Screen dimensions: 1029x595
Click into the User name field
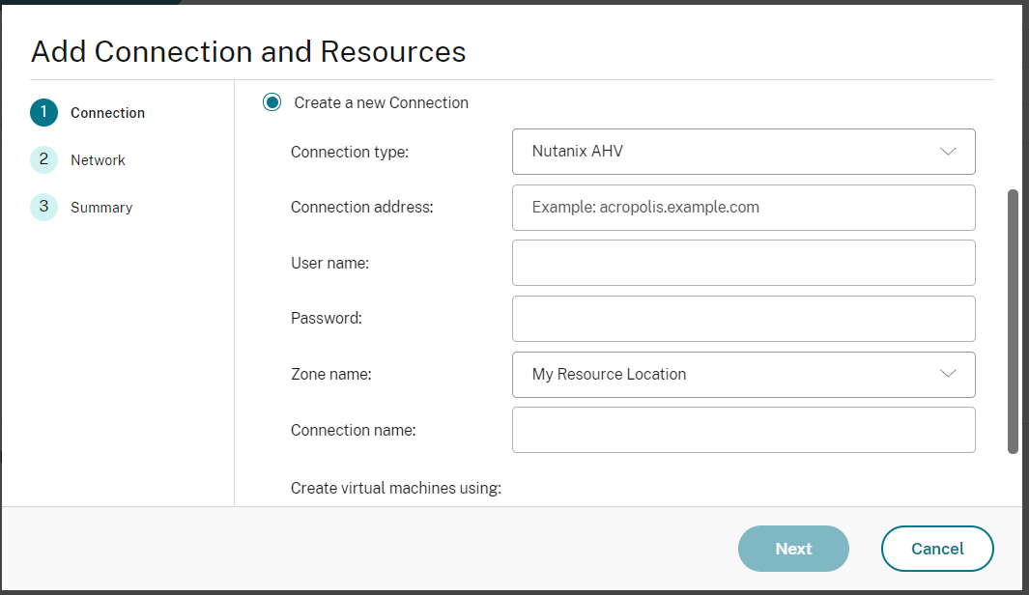743,263
